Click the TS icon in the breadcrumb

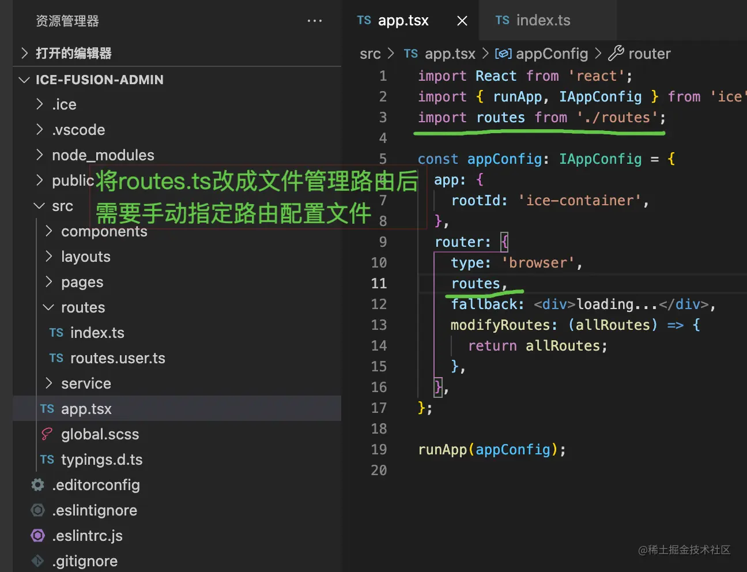[x=410, y=54]
